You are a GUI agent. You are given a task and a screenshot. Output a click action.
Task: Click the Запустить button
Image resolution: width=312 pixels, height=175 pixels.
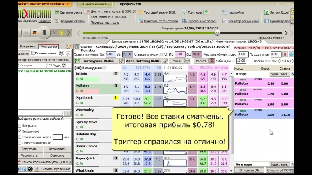point(30,149)
